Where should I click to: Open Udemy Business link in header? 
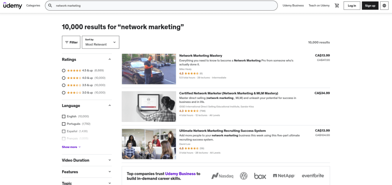(x=293, y=5)
